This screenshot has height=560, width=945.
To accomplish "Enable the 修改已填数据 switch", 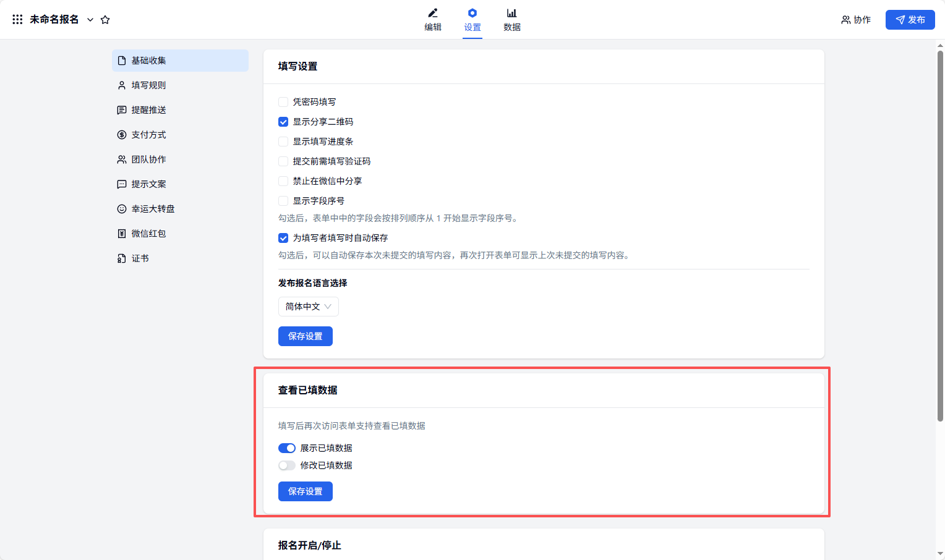I will 287,465.
